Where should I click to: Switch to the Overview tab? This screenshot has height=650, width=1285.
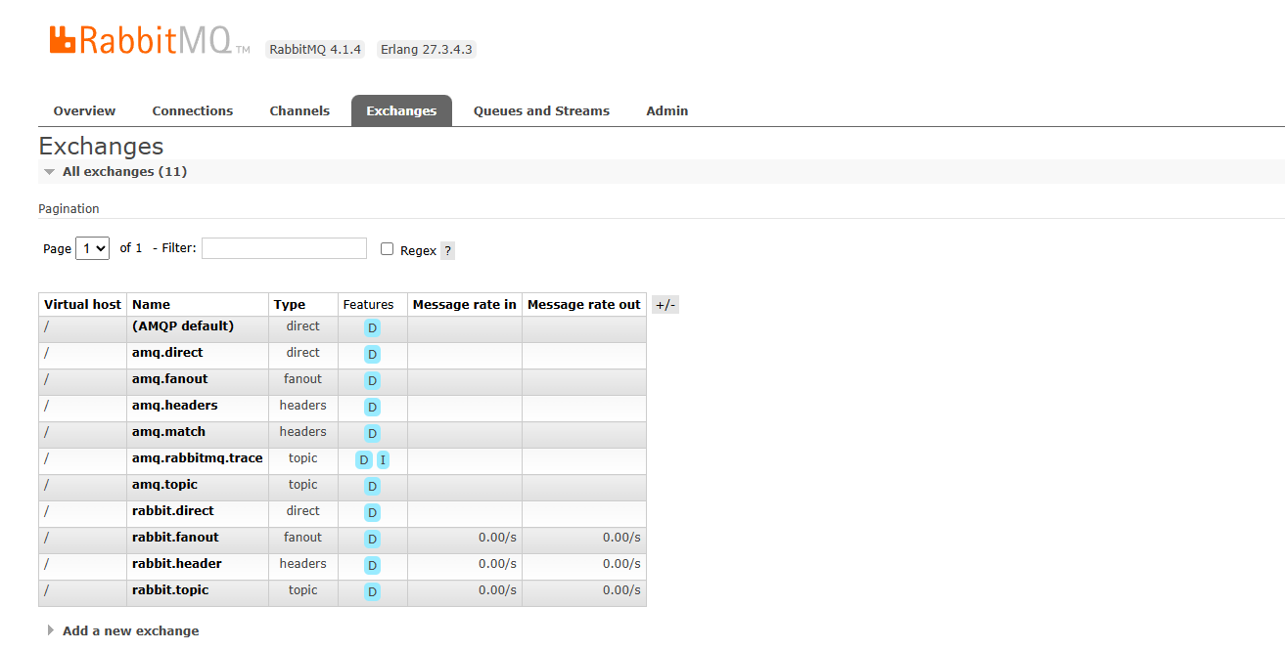(x=84, y=110)
